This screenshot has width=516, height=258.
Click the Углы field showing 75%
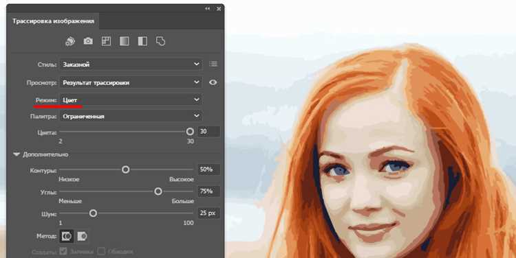point(208,191)
